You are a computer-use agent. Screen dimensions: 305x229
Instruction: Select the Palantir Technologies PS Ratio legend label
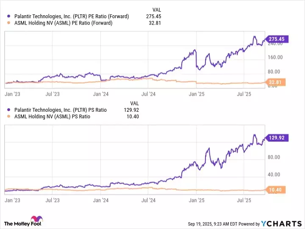60,110
